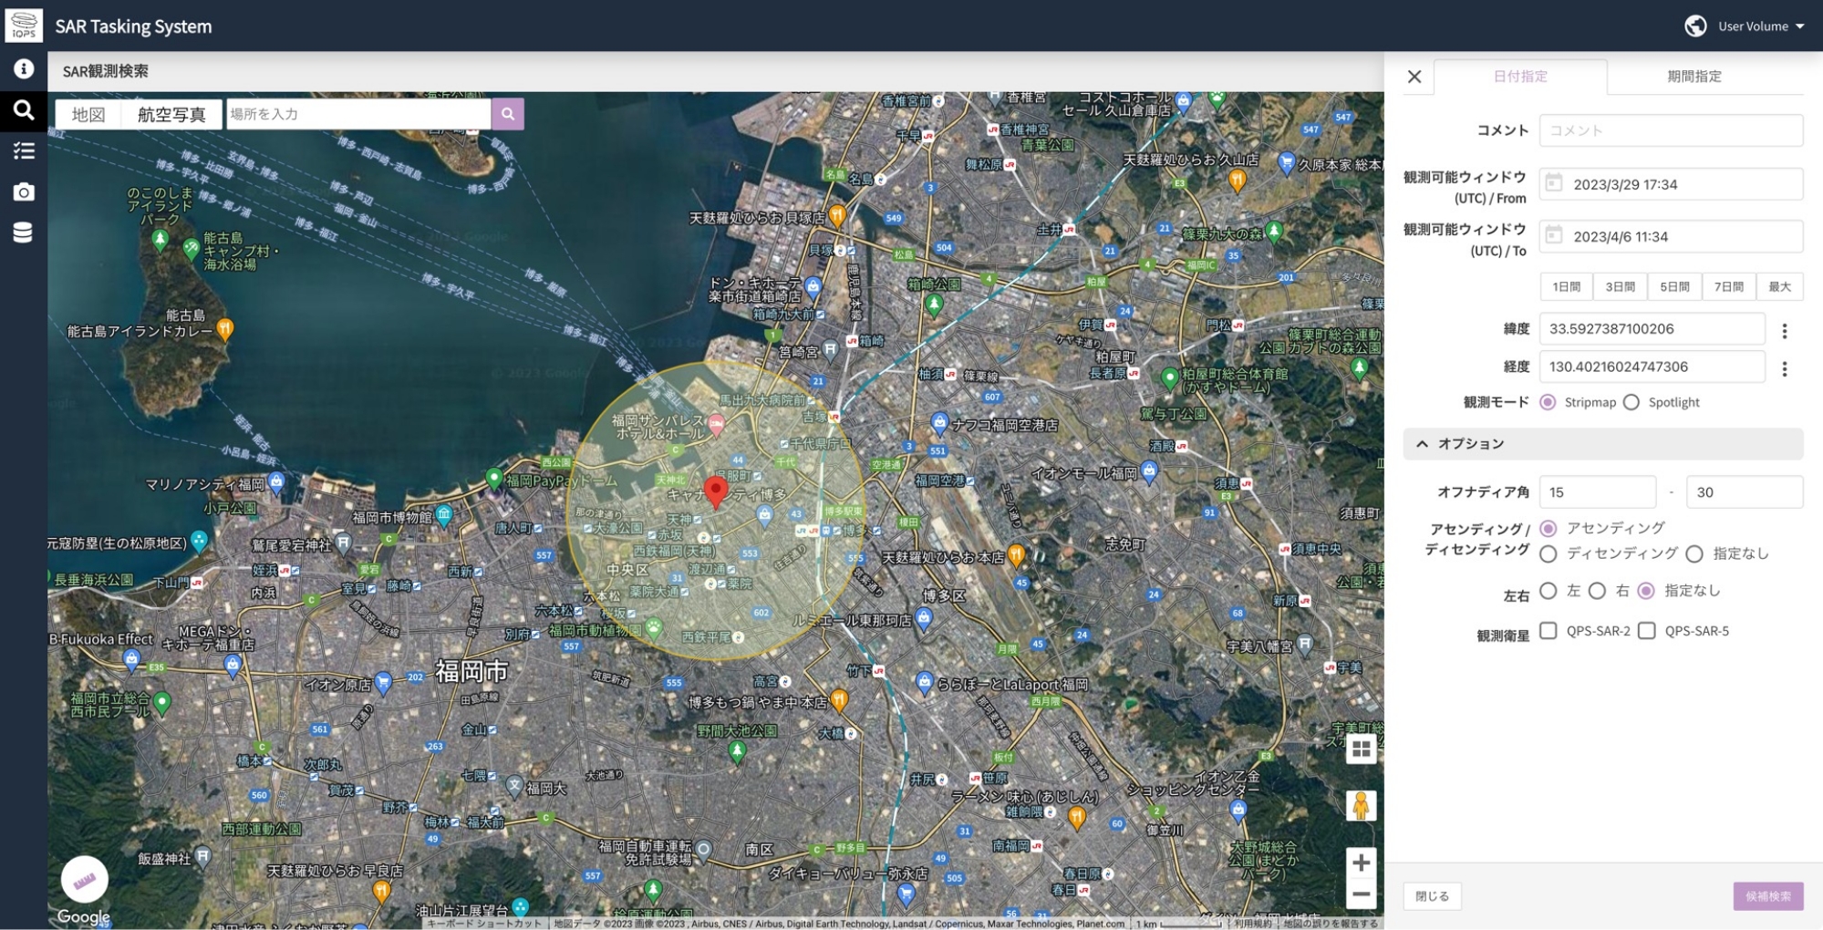The width and height of the screenshot is (1823, 930).
Task: Open the info page in sidebar
Action: coord(24,69)
